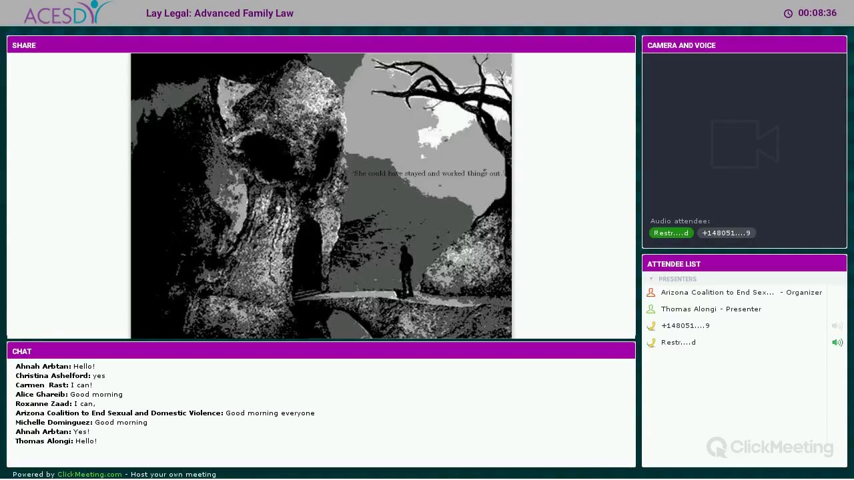
Task: Toggle green speaker icon for Restr....d
Action: coord(837,343)
